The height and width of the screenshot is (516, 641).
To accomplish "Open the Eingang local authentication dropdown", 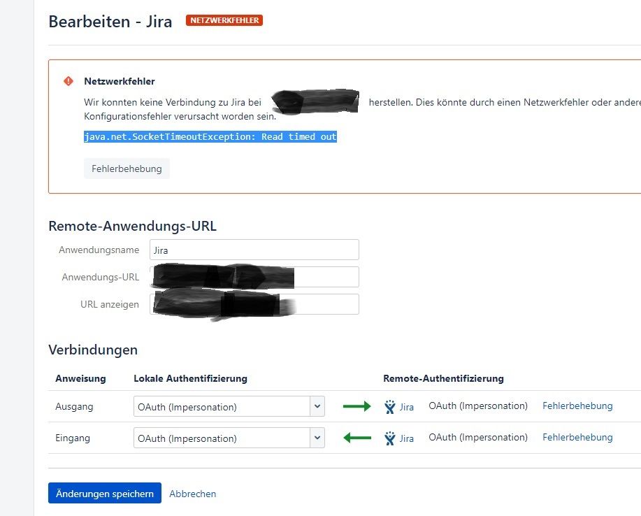I will (229, 438).
